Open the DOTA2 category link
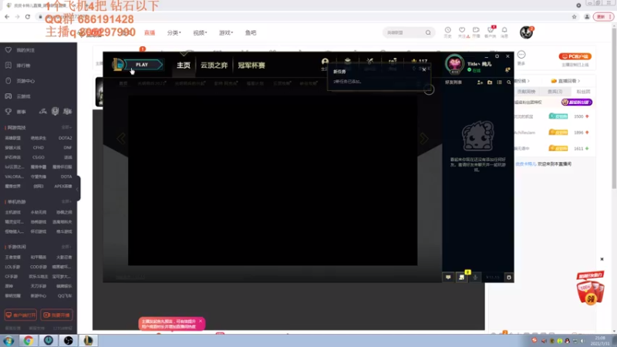617x347 pixels. (66, 138)
